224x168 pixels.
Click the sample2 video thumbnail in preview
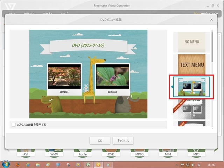(112, 77)
